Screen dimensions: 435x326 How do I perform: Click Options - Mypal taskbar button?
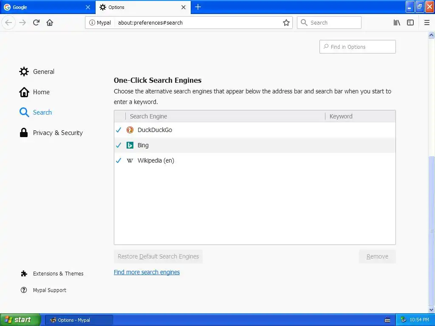click(79, 320)
